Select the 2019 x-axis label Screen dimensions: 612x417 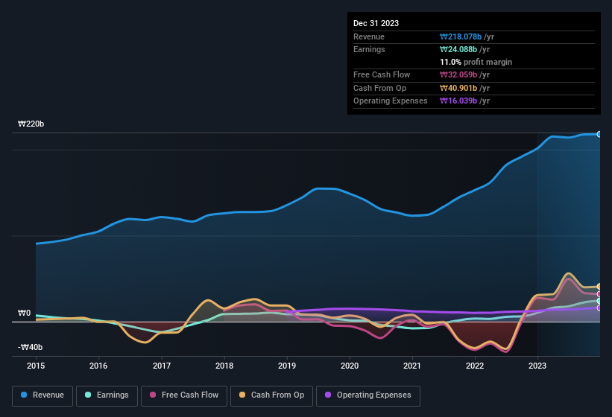[287, 366]
